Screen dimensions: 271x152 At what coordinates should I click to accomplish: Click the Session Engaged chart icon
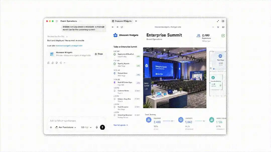(211, 120)
